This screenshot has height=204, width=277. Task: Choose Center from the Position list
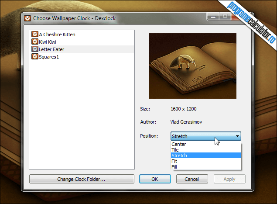206,144
